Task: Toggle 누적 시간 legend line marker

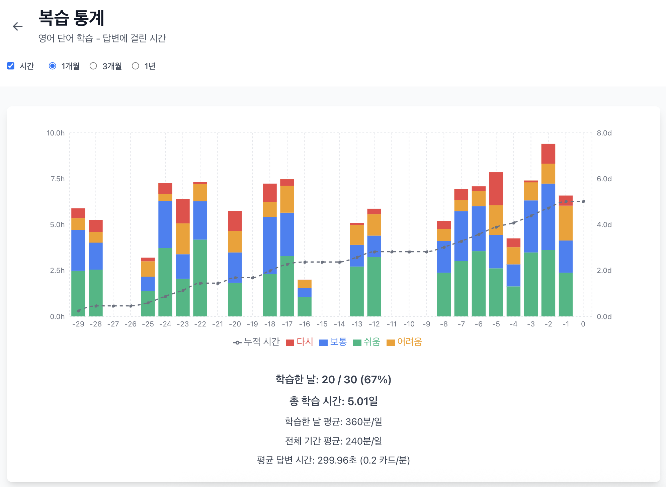Action: coord(237,343)
